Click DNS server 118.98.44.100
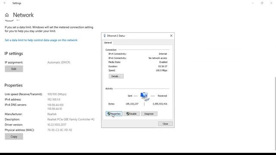The width and height of the screenshot is (276, 155). pos(55,105)
